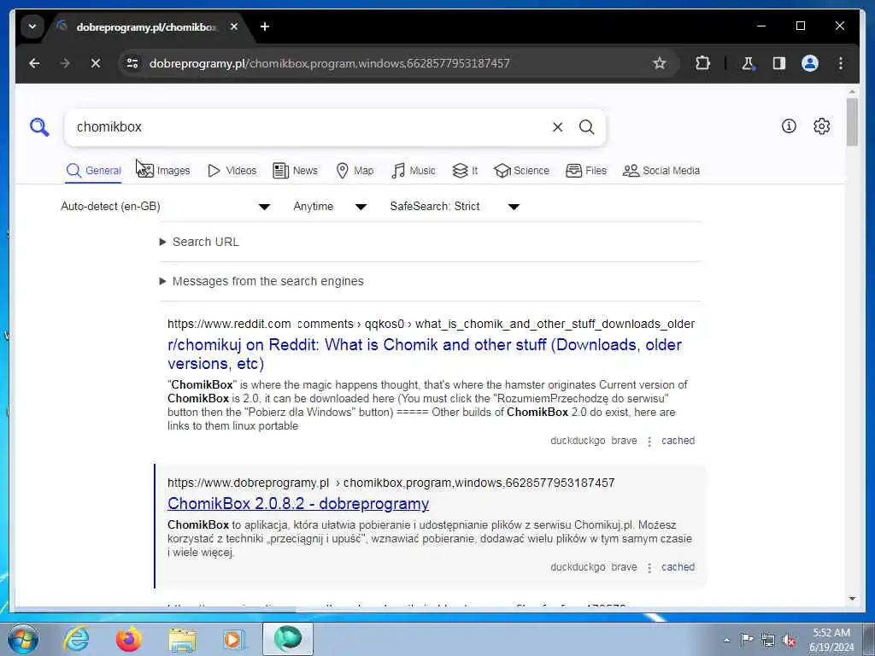This screenshot has width=875, height=656.
Task: Toggle the browser side panel
Action: pyautogui.click(x=779, y=63)
